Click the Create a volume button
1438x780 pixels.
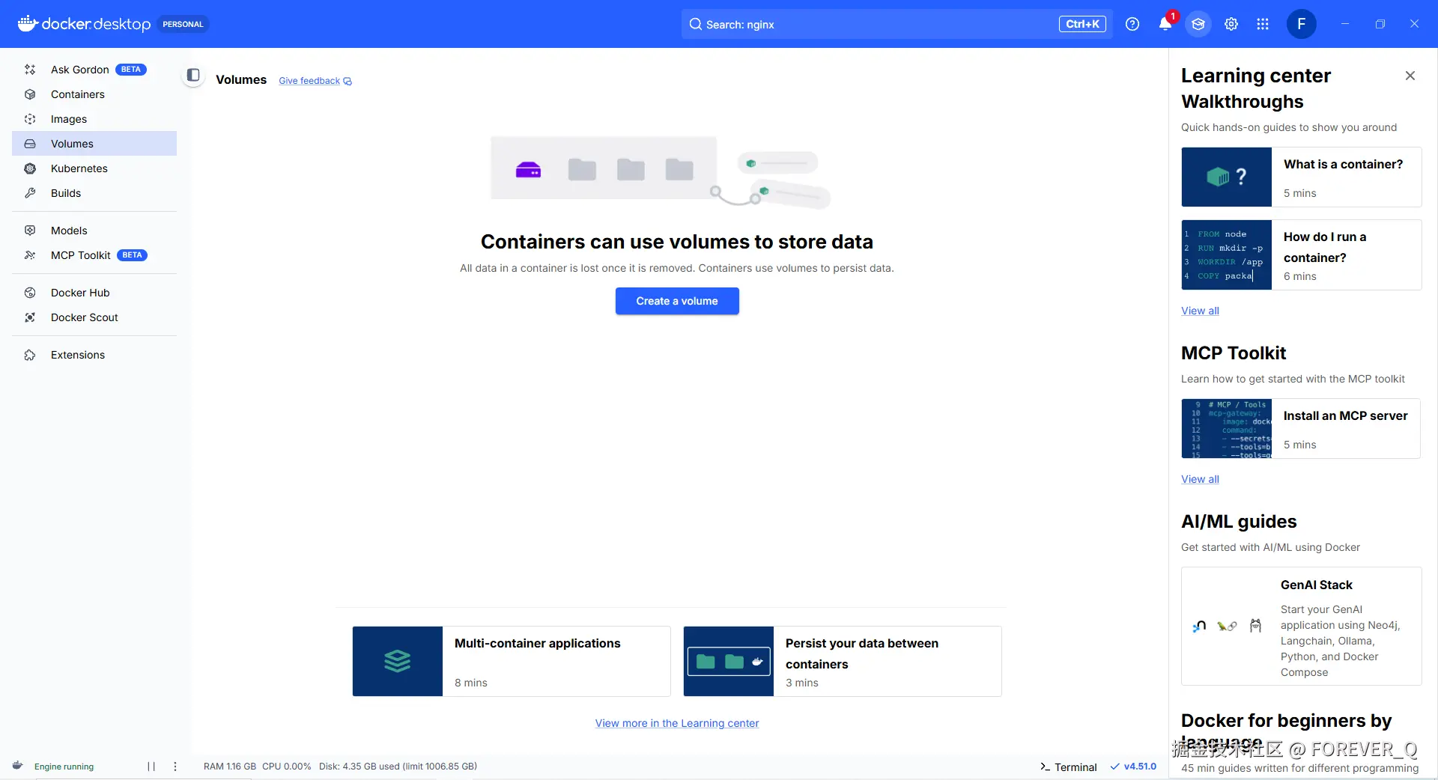(677, 301)
